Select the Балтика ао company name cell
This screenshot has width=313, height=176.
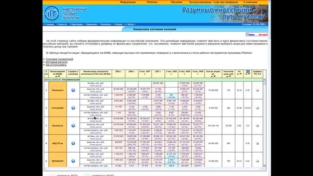(58, 126)
